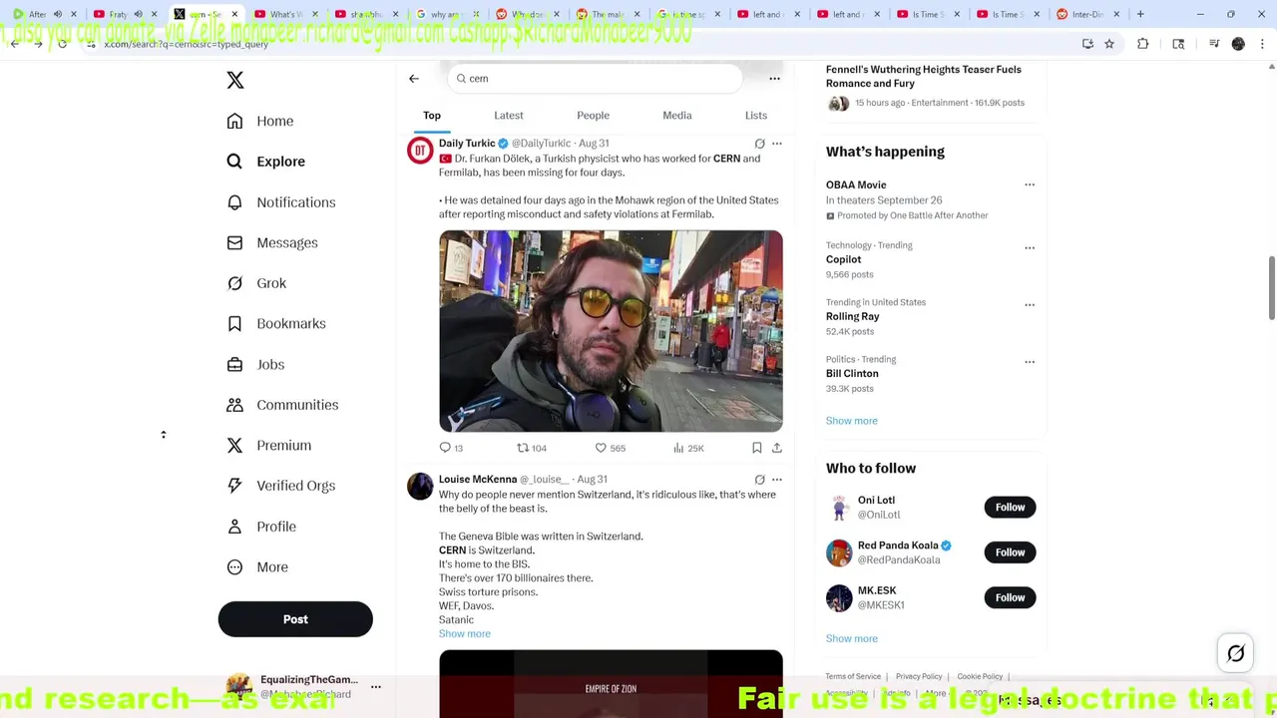Click the Profile person icon
This screenshot has width=1277, height=718.
tap(234, 527)
